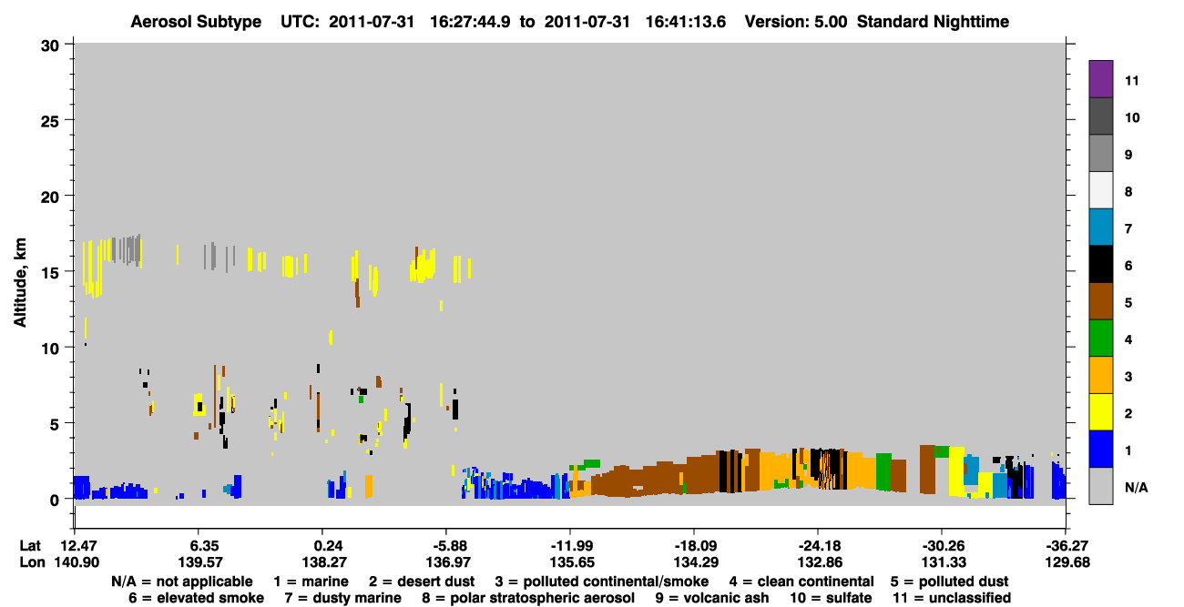
Task: Click the teal-blue swatch labeled 7
Action: (x=1101, y=227)
